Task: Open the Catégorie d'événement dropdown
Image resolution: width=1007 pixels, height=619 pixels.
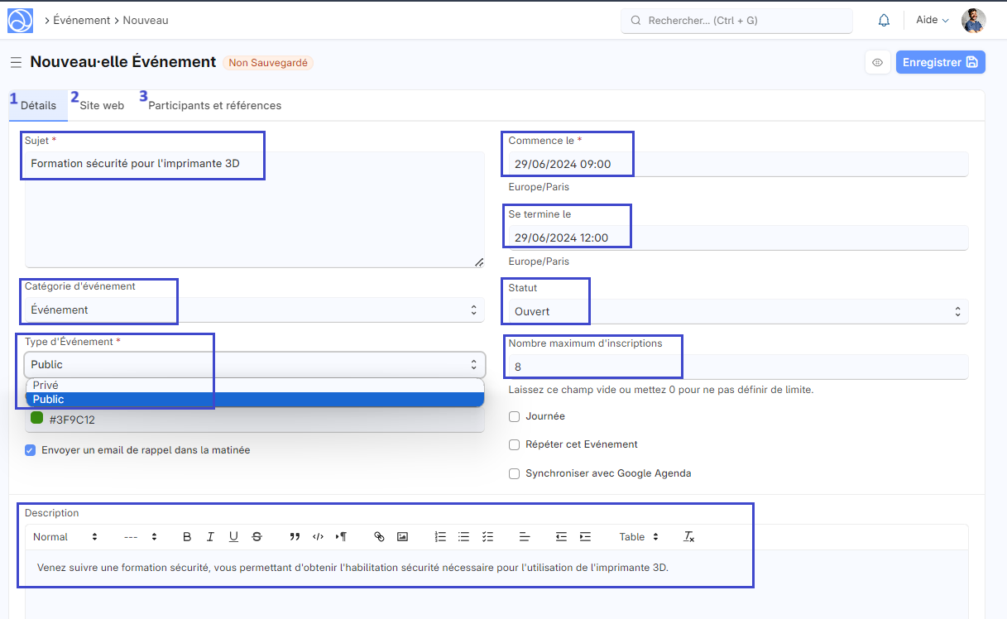Action: coord(254,310)
